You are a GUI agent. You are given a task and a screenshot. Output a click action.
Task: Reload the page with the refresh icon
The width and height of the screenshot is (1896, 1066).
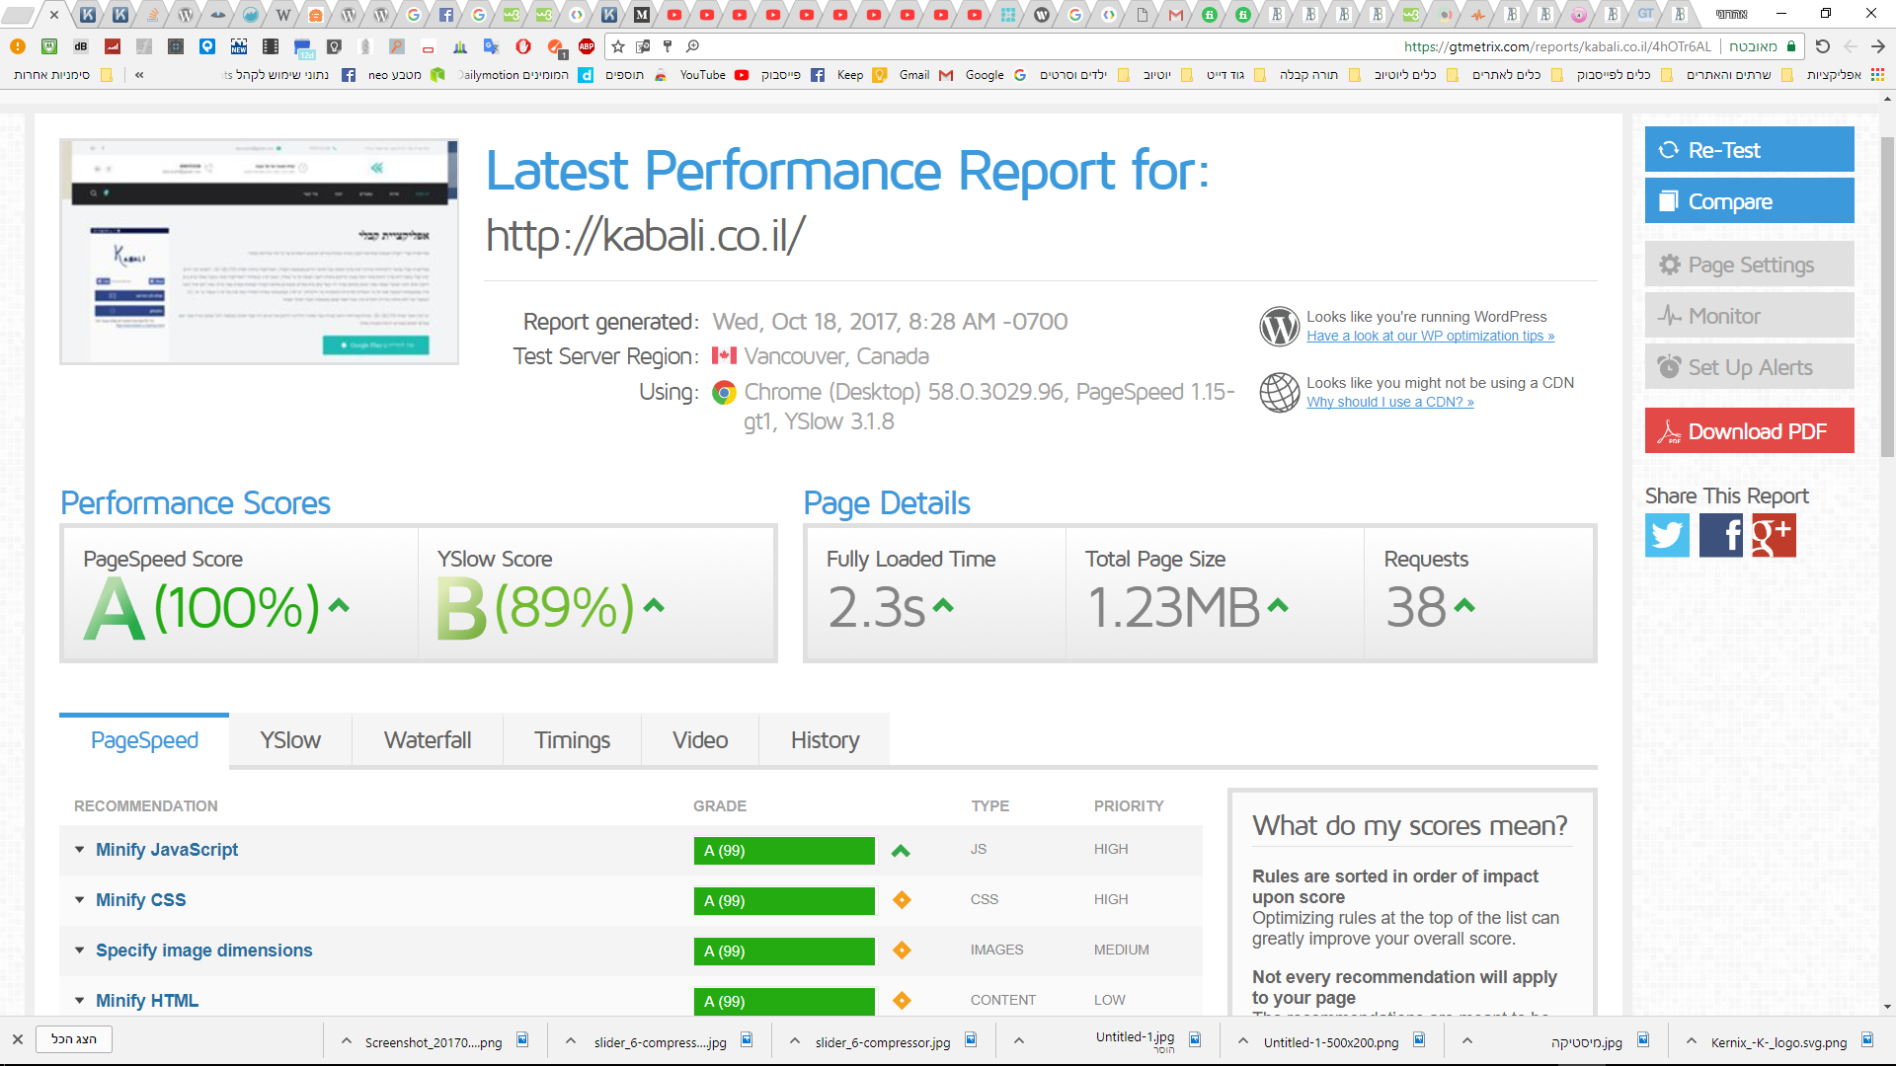[1823, 46]
